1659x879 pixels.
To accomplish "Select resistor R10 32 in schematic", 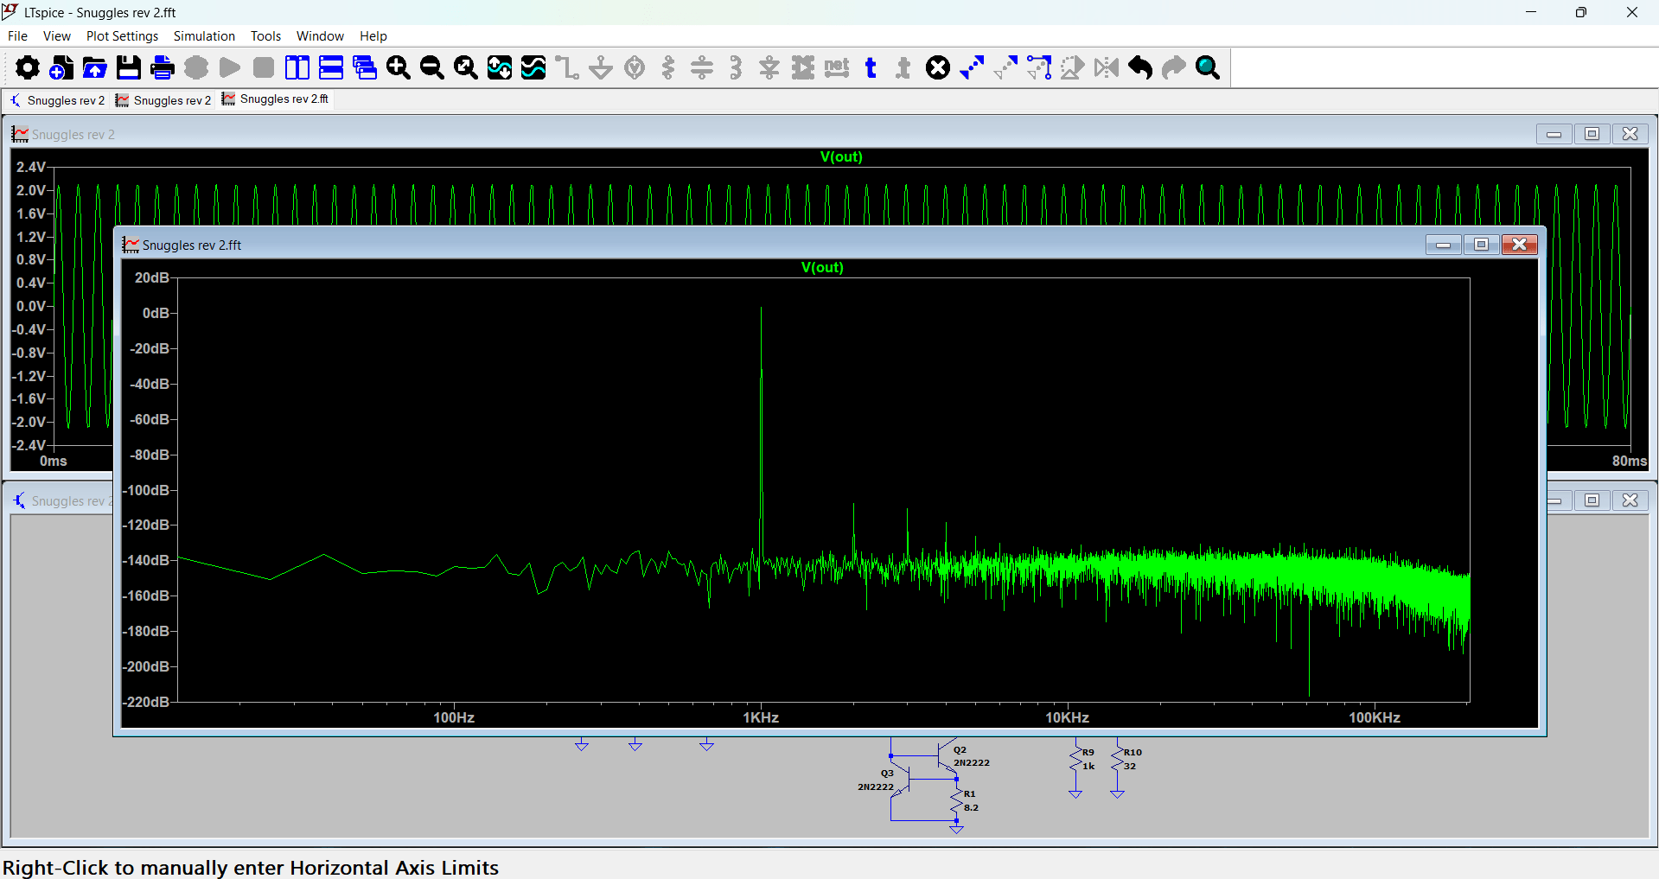I will point(1120,759).
